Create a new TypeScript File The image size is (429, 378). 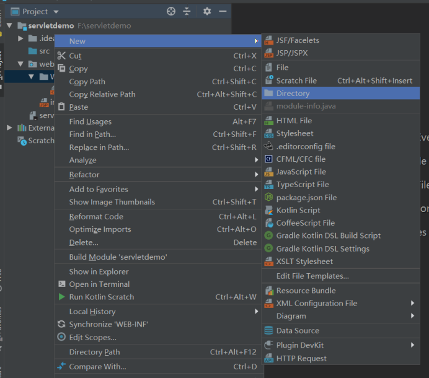(x=340, y=184)
